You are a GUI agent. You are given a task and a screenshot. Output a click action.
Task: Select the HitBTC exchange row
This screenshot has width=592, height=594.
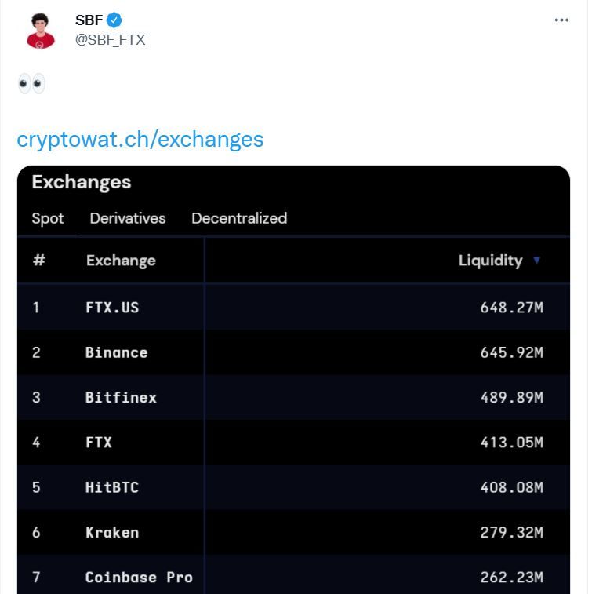pos(112,487)
